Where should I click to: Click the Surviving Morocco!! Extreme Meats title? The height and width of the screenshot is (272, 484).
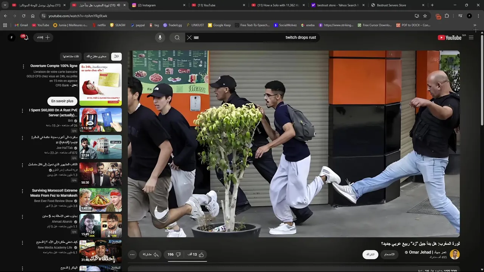coord(54,193)
